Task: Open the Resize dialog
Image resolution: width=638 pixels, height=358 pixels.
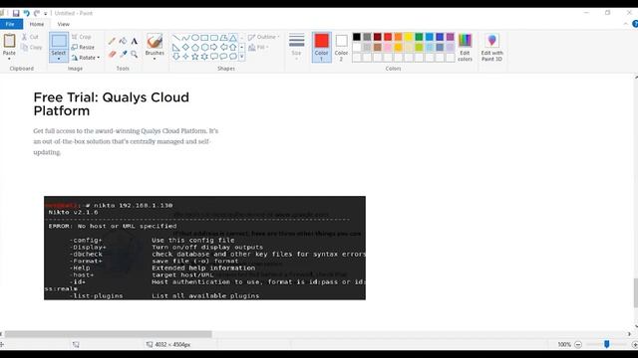Action: [83, 48]
